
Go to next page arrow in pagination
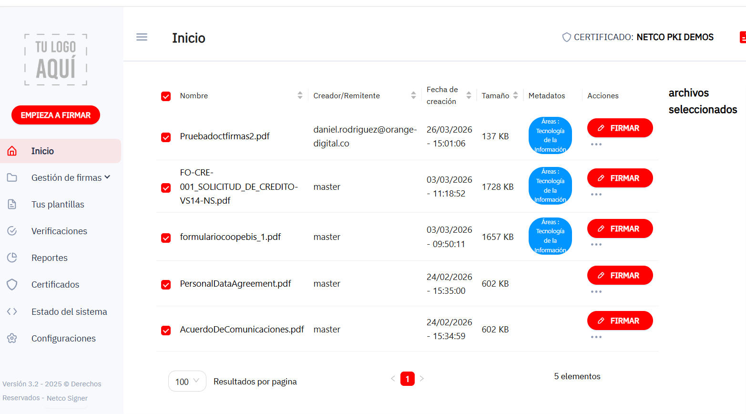[422, 379]
